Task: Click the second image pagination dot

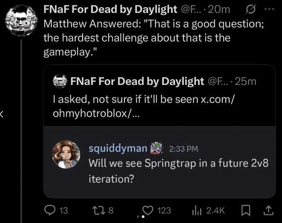Action: pyautogui.click(x=143, y=217)
